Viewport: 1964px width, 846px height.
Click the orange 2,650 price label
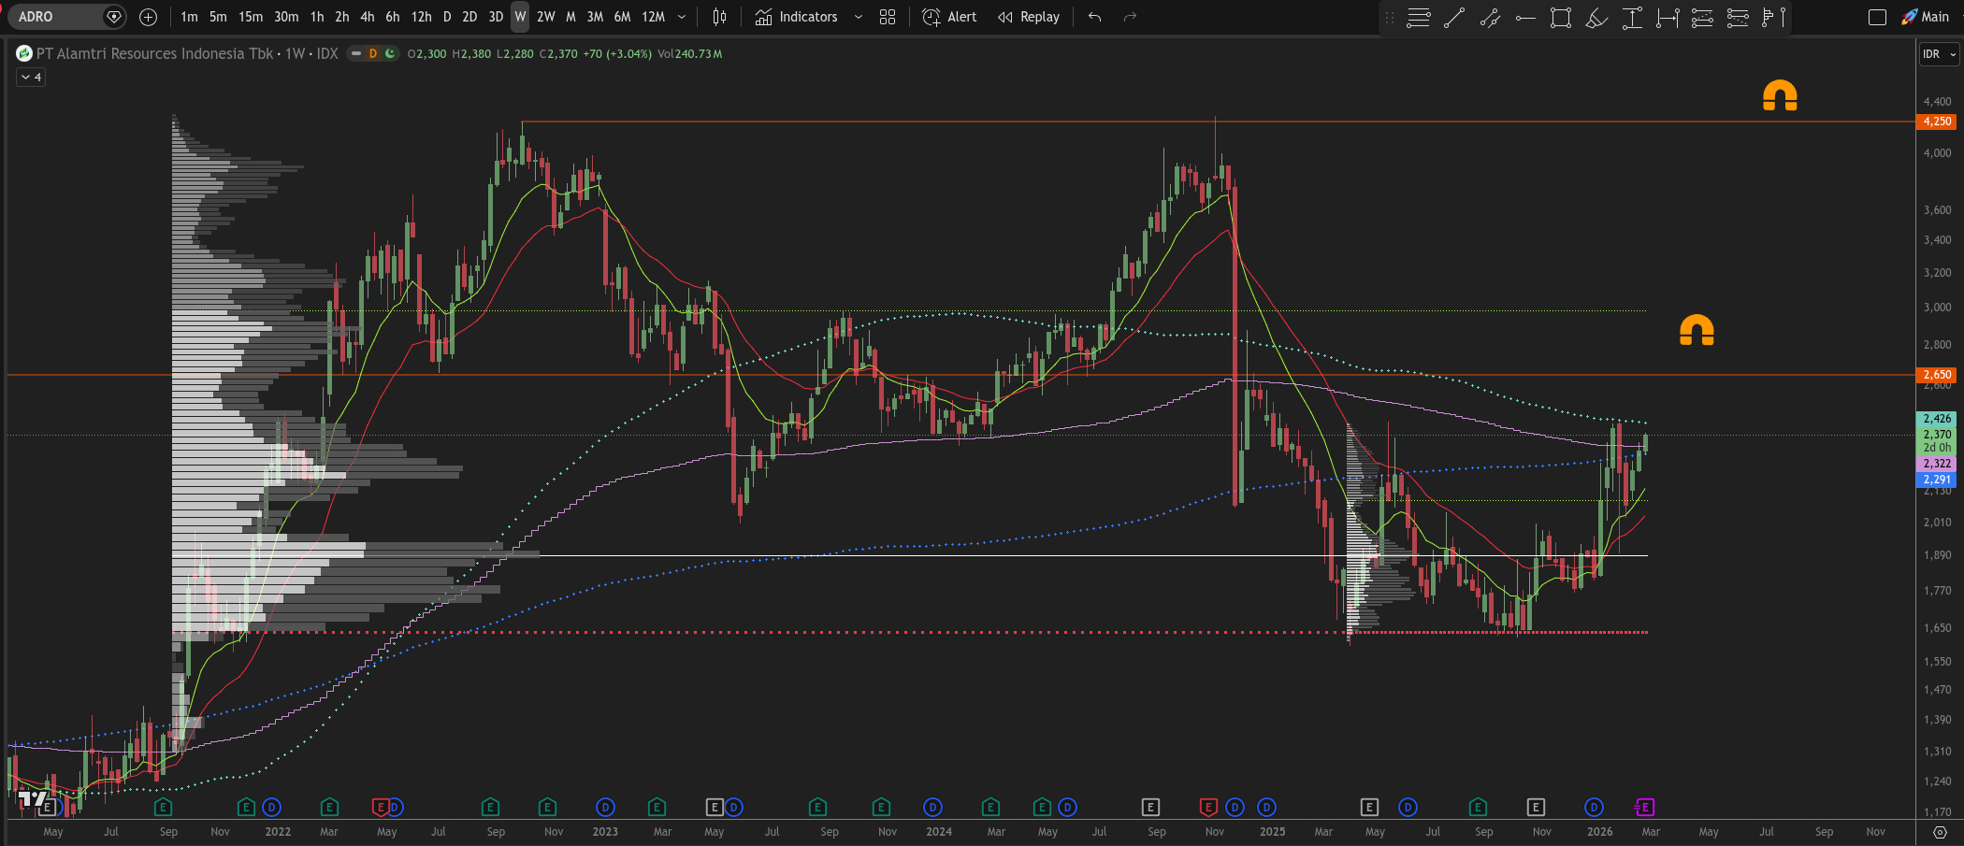pos(1936,375)
